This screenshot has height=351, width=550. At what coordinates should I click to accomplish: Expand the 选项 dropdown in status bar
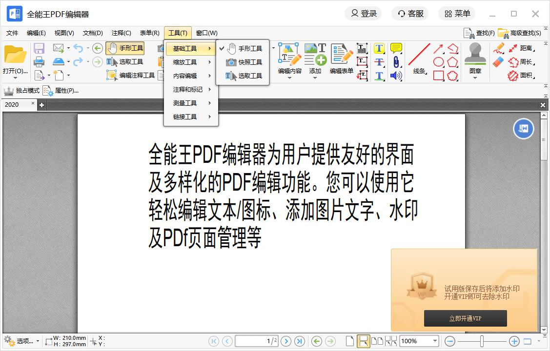click(38, 341)
